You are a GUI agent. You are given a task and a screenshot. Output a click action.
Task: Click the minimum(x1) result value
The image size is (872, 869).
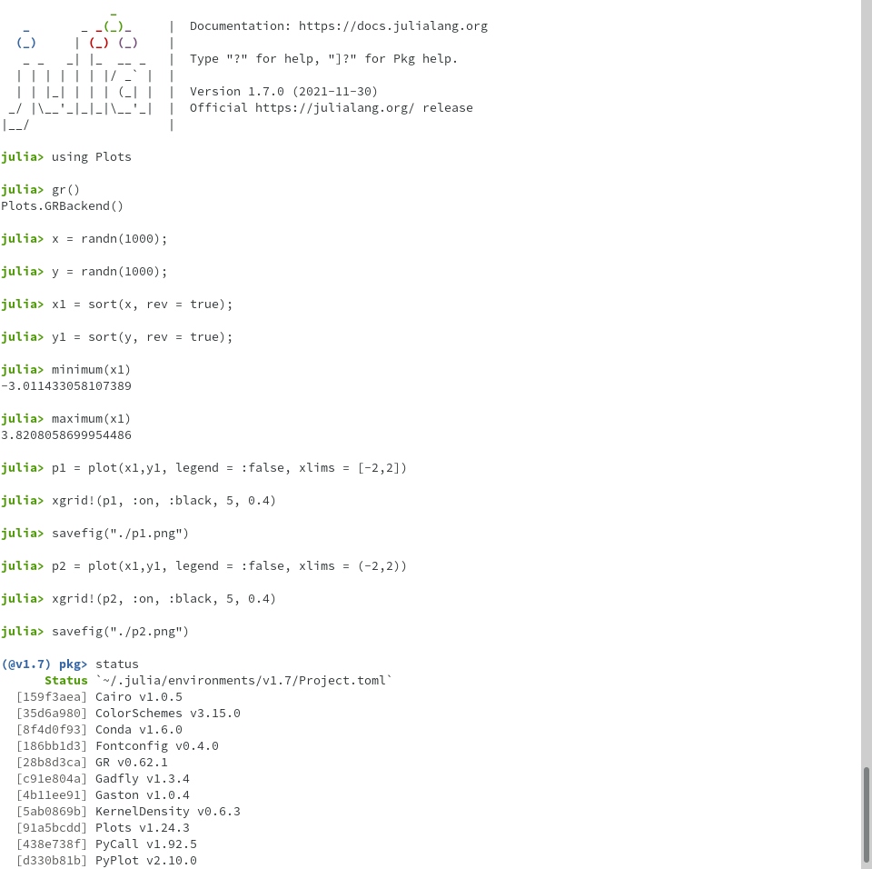(65, 385)
